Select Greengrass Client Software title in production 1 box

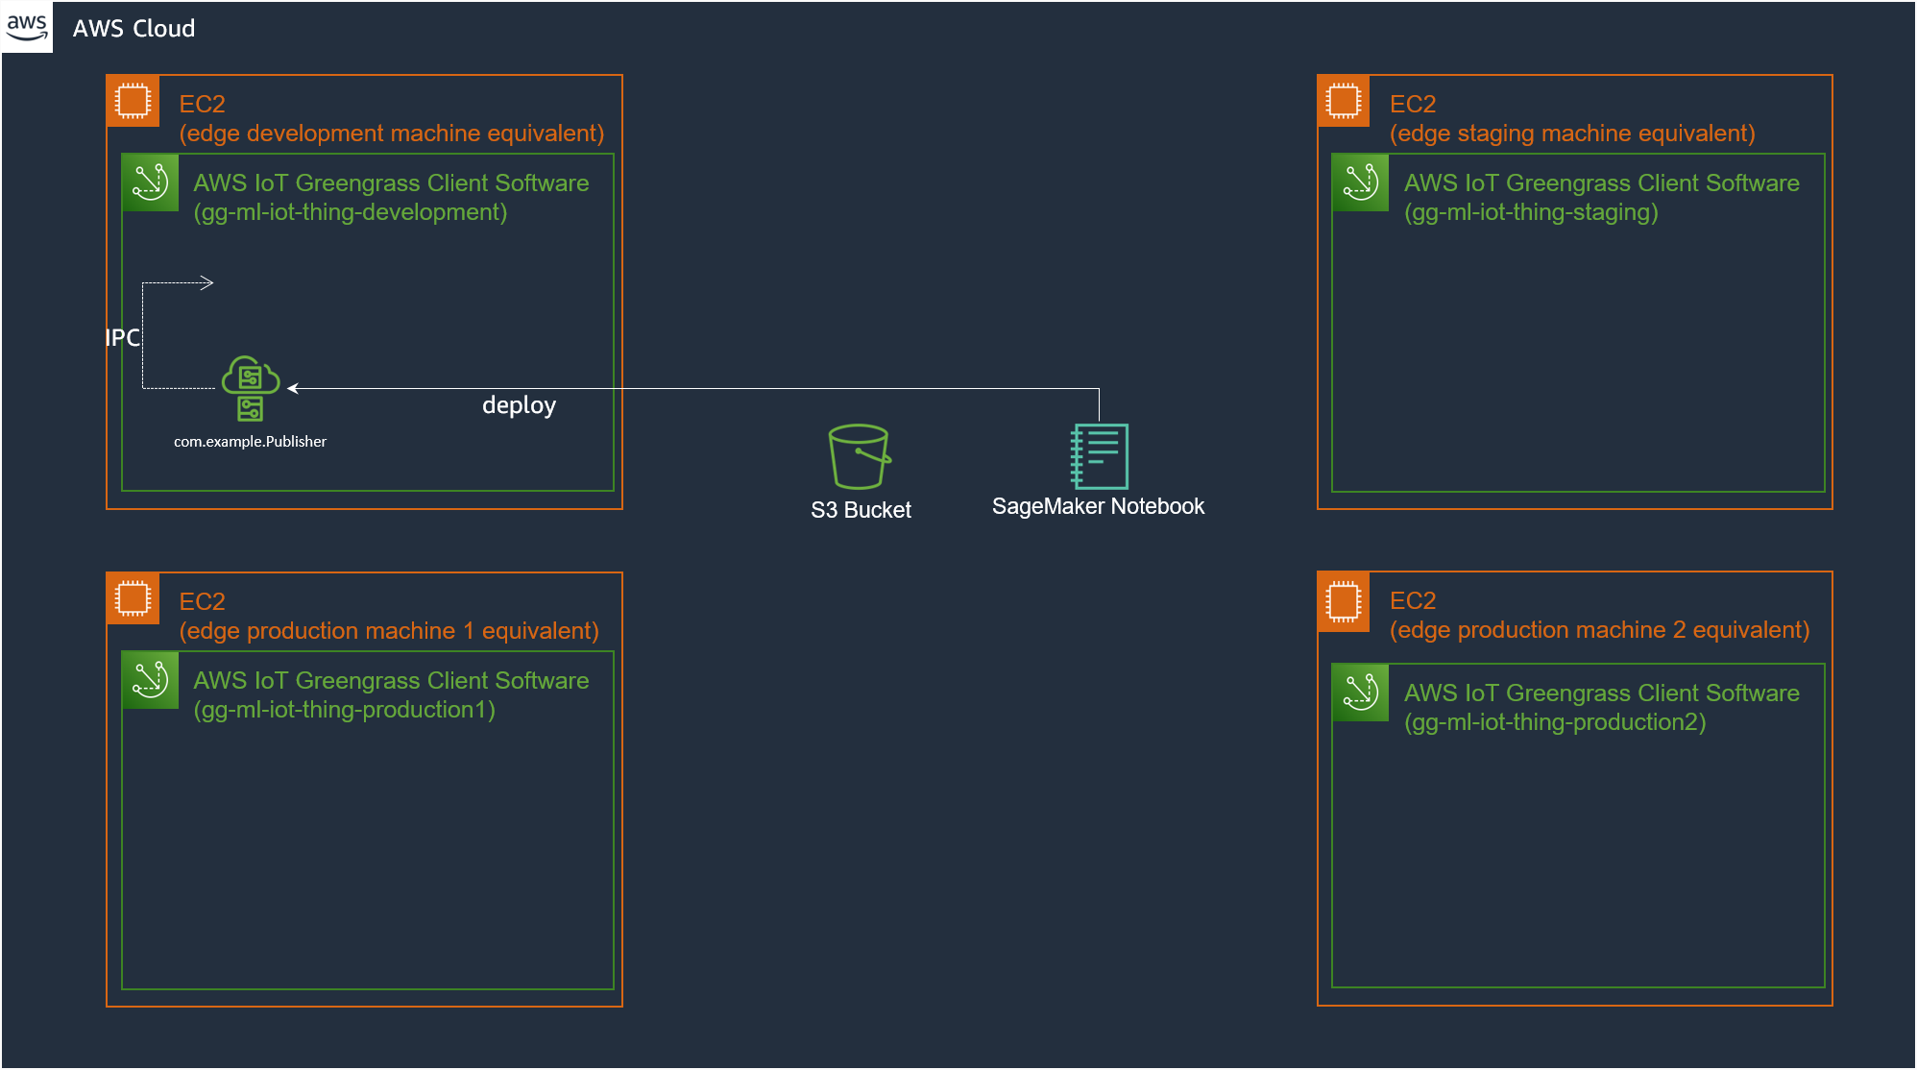point(391,681)
